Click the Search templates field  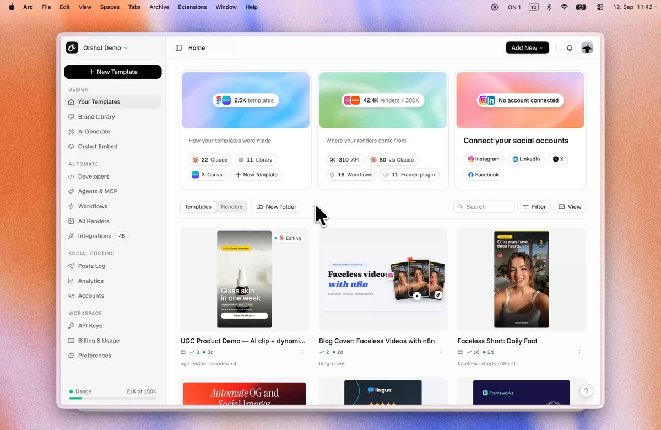[x=484, y=207]
